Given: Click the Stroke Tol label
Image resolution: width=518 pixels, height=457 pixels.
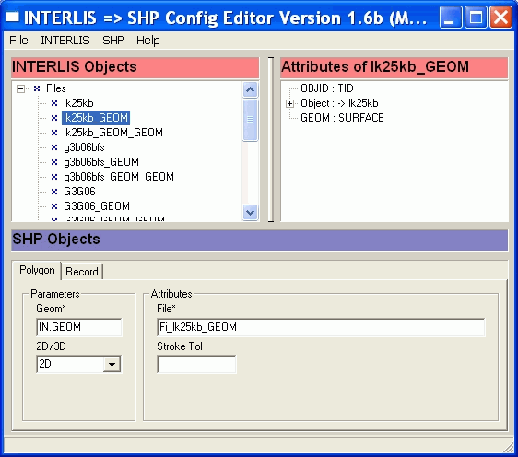Looking at the screenshot, I should coord(180,346).
